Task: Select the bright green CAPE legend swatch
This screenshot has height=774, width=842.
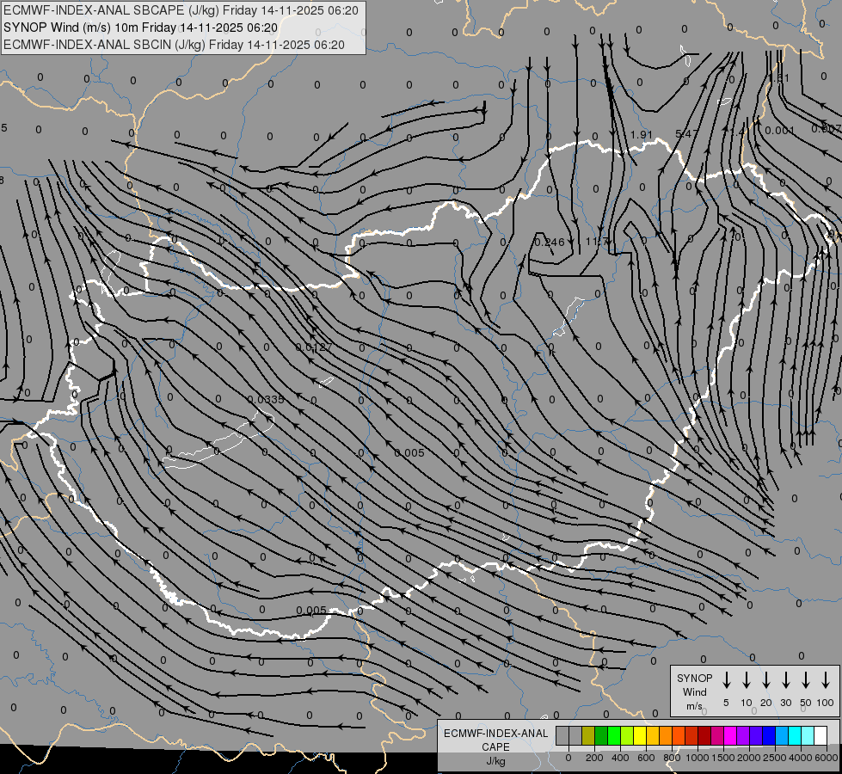Action: click(x=614, y=736)
